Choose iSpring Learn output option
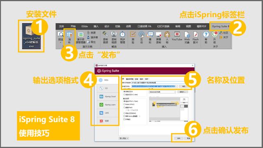Image resolution: width=263 pixels, height=148 pixels. tap(108, 105)
